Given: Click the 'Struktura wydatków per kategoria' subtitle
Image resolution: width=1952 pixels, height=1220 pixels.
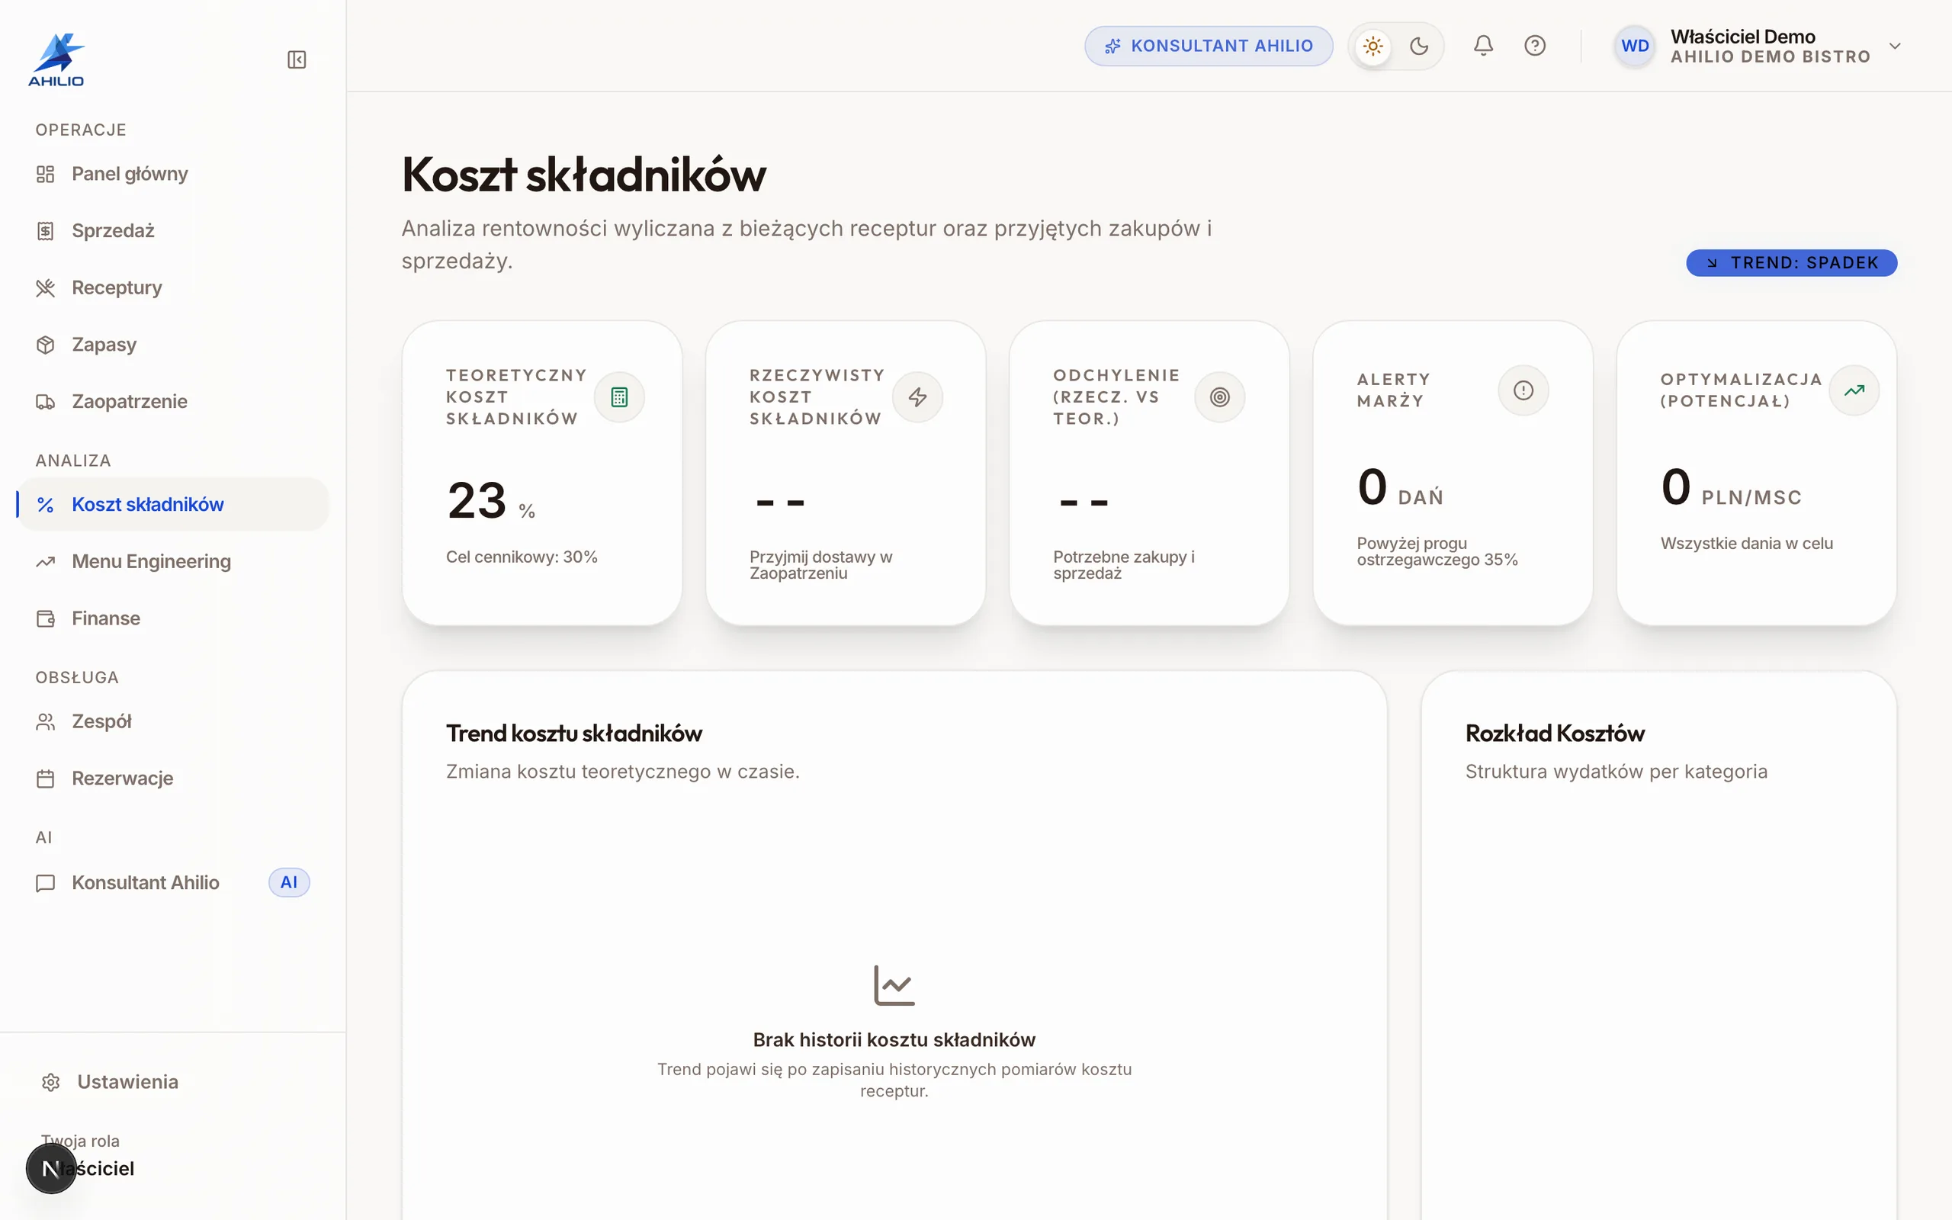Looking at the screenshot, I should (1616, 772).
